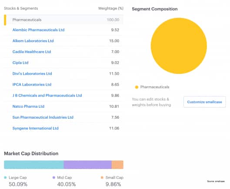Click the Large Cap label
This screenshot has width=230, height=189.
[x=17, y=178]
